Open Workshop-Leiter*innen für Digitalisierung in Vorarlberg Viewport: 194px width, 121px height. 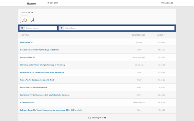click(43, 65)
